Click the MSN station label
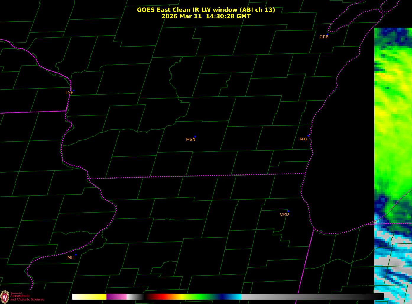This screenshot has width=412, height=304. (x=191, y=140)
